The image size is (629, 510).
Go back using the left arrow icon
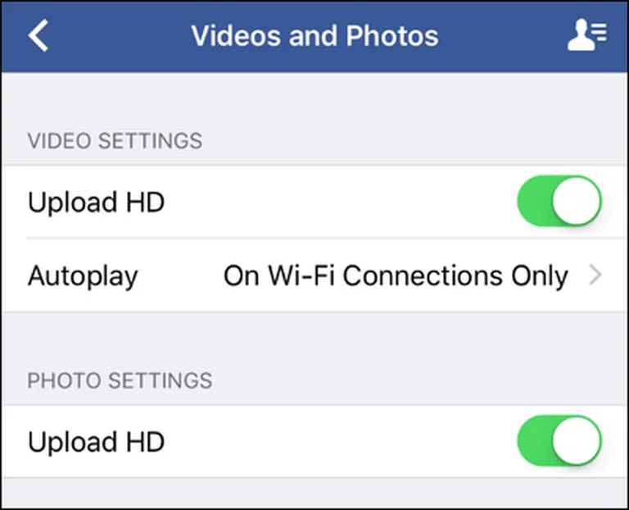click(38, 35)
